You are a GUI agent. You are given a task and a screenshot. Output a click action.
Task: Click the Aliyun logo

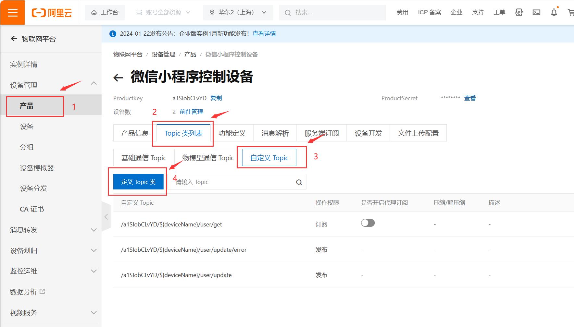(x=52, y=13)
